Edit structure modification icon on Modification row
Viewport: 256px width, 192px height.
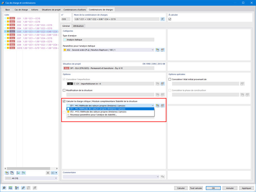coord(162,95)
